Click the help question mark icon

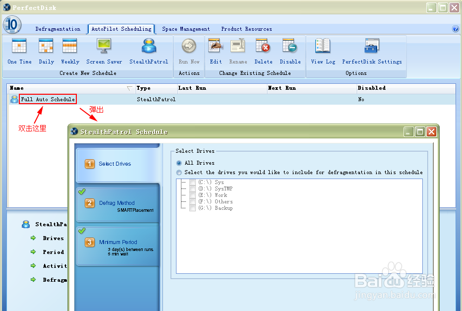tap(455, 29)
